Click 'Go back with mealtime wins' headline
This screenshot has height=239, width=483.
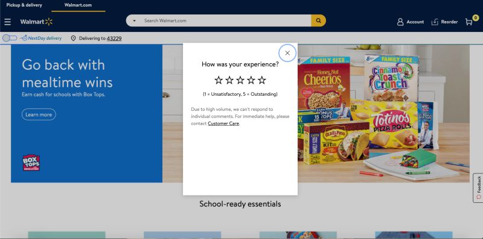tap(67, 73)
